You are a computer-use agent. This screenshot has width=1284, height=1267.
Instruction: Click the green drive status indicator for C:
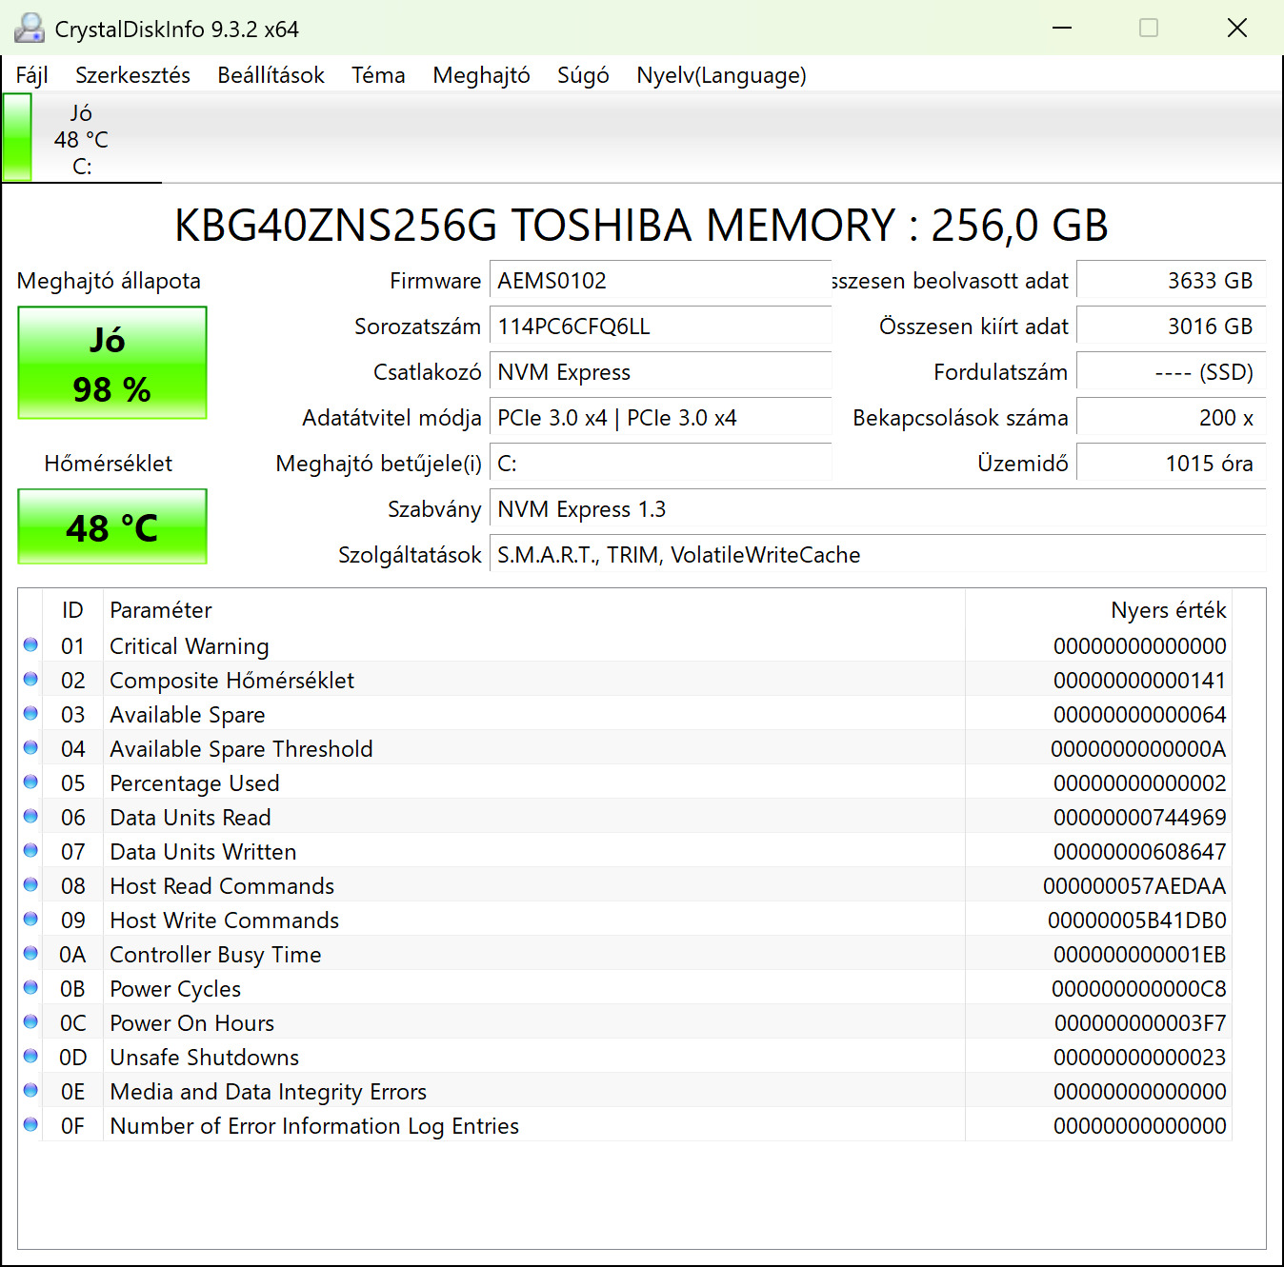17,137
